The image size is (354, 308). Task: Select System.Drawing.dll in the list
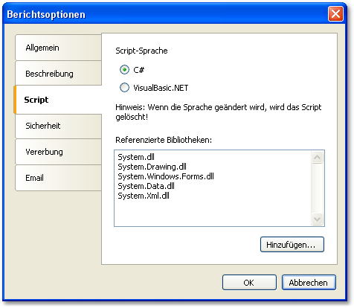coord(152,167)
